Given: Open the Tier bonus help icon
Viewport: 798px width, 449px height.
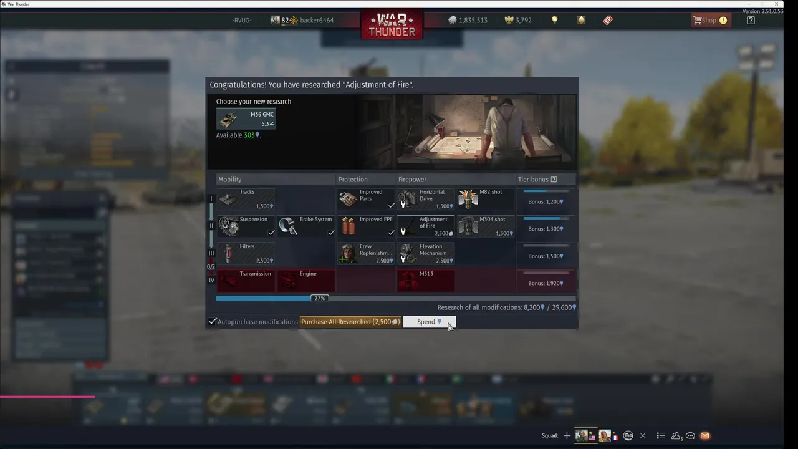Looking at the screenshot, I should coord(554,180).
